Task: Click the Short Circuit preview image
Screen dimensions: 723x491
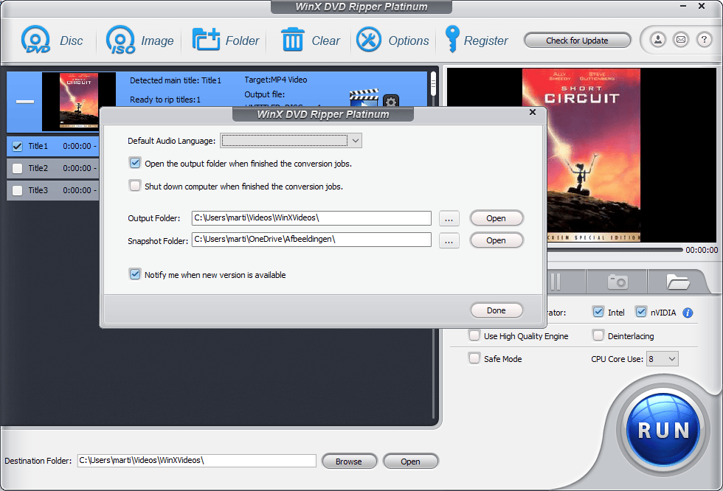Action: point(581,156)
